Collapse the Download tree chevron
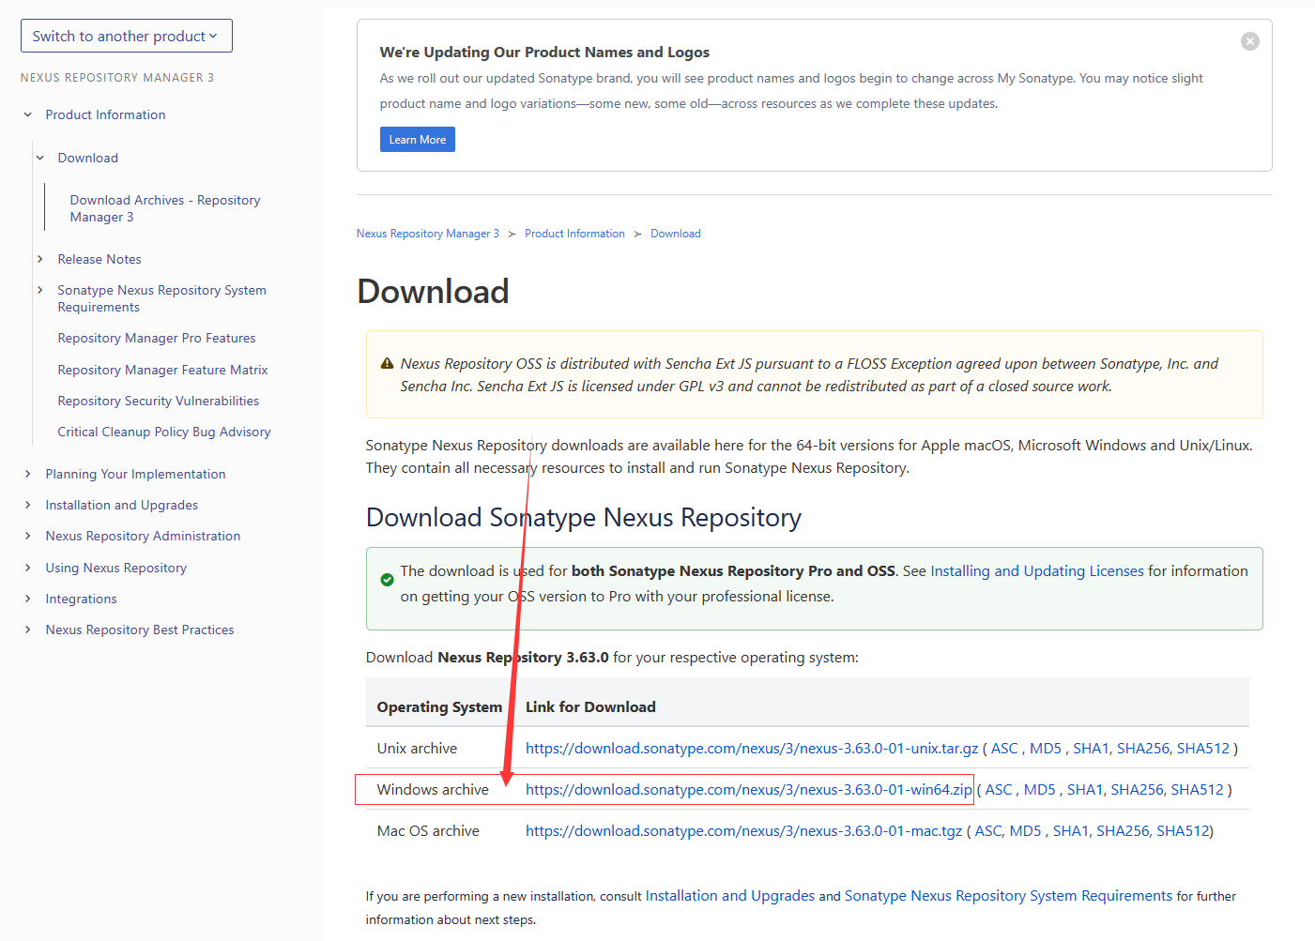Screen dimensions: 1315x941 [40, 158]
